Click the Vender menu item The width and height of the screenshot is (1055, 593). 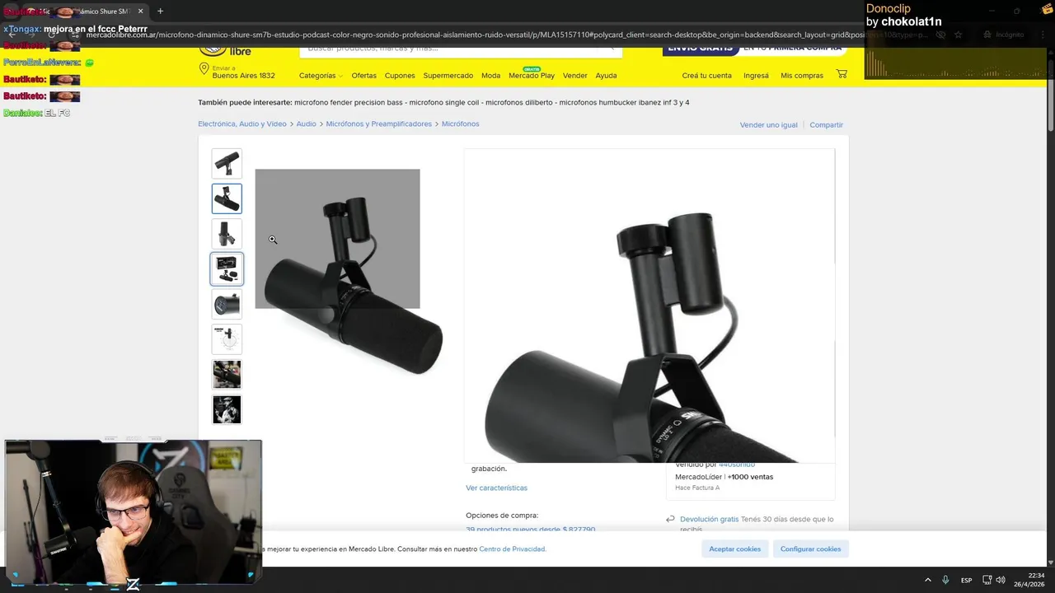pos(574,75)
